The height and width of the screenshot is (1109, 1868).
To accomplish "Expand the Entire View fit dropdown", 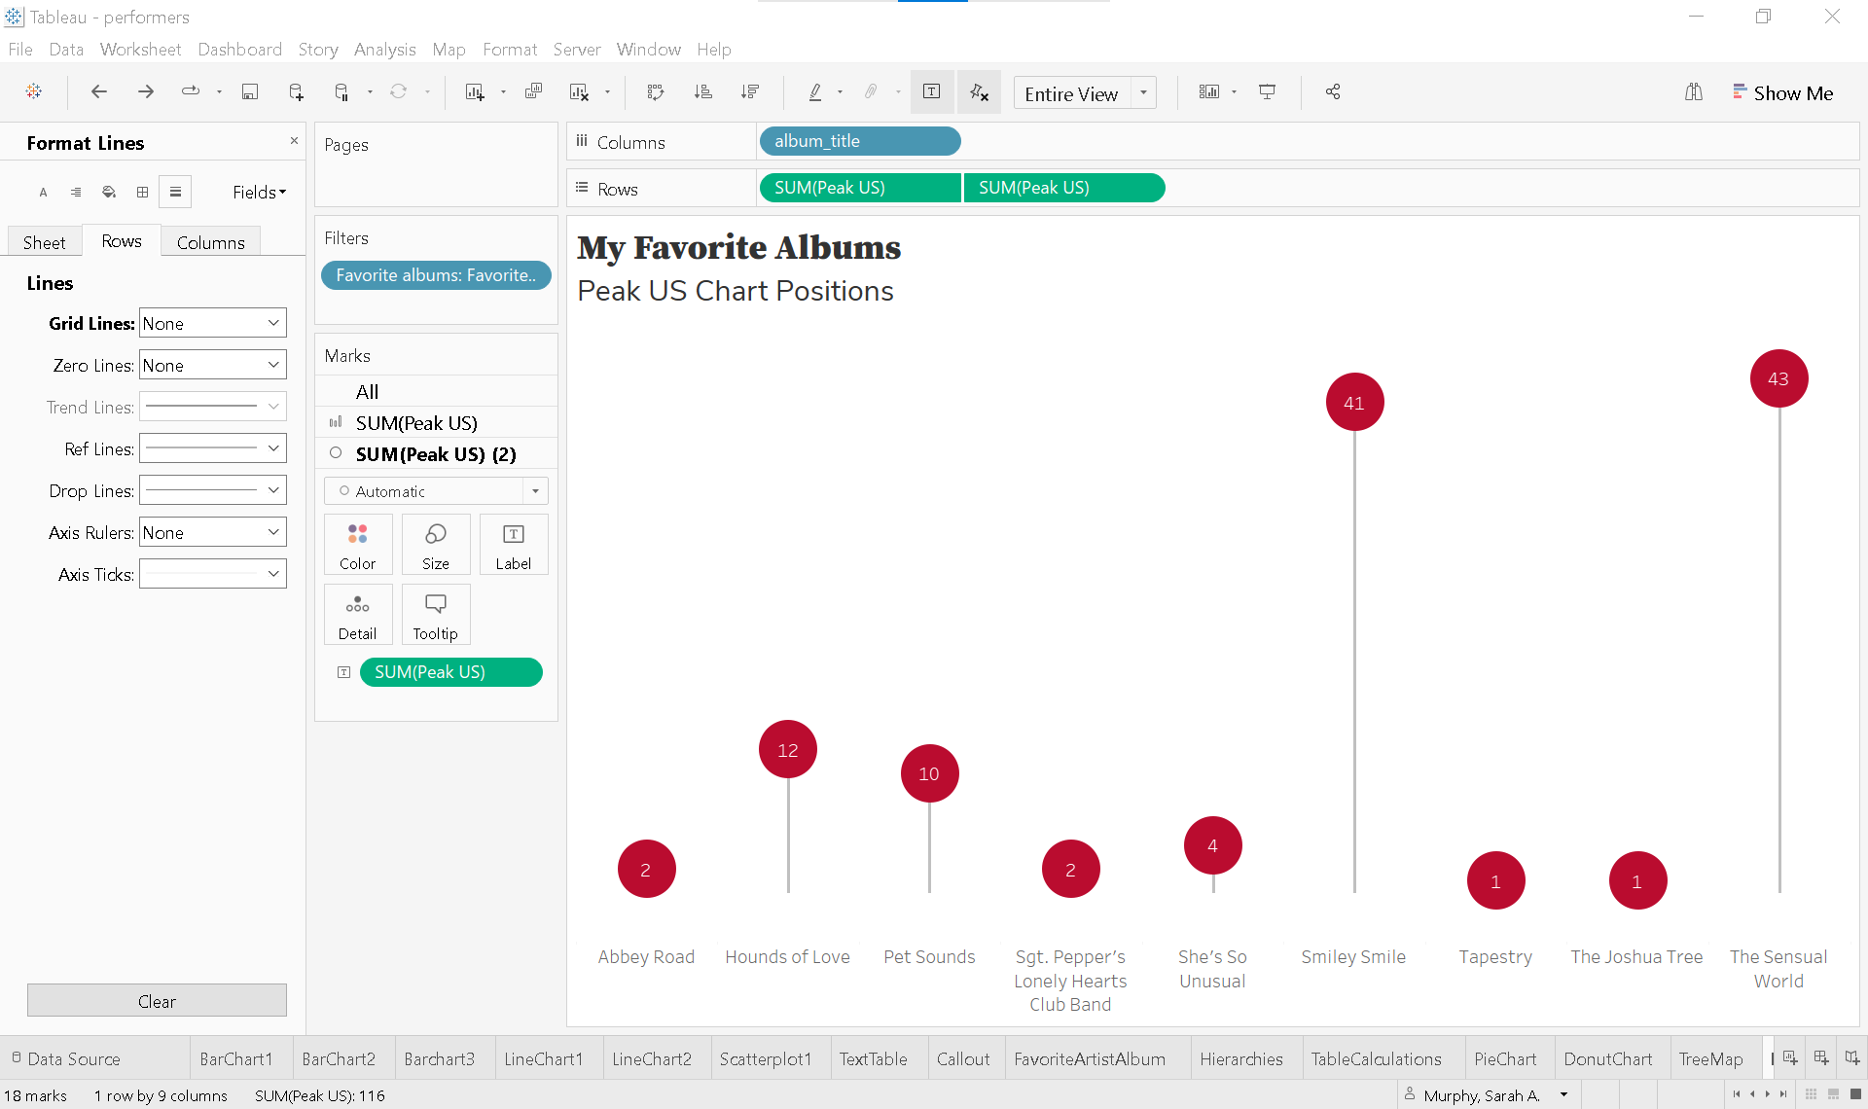I will [x=1142, y=92].
